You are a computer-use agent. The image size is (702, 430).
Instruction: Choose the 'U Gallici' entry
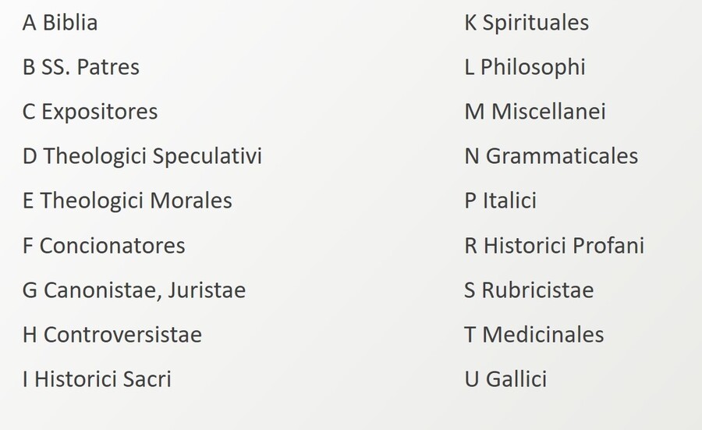(505, 379)
